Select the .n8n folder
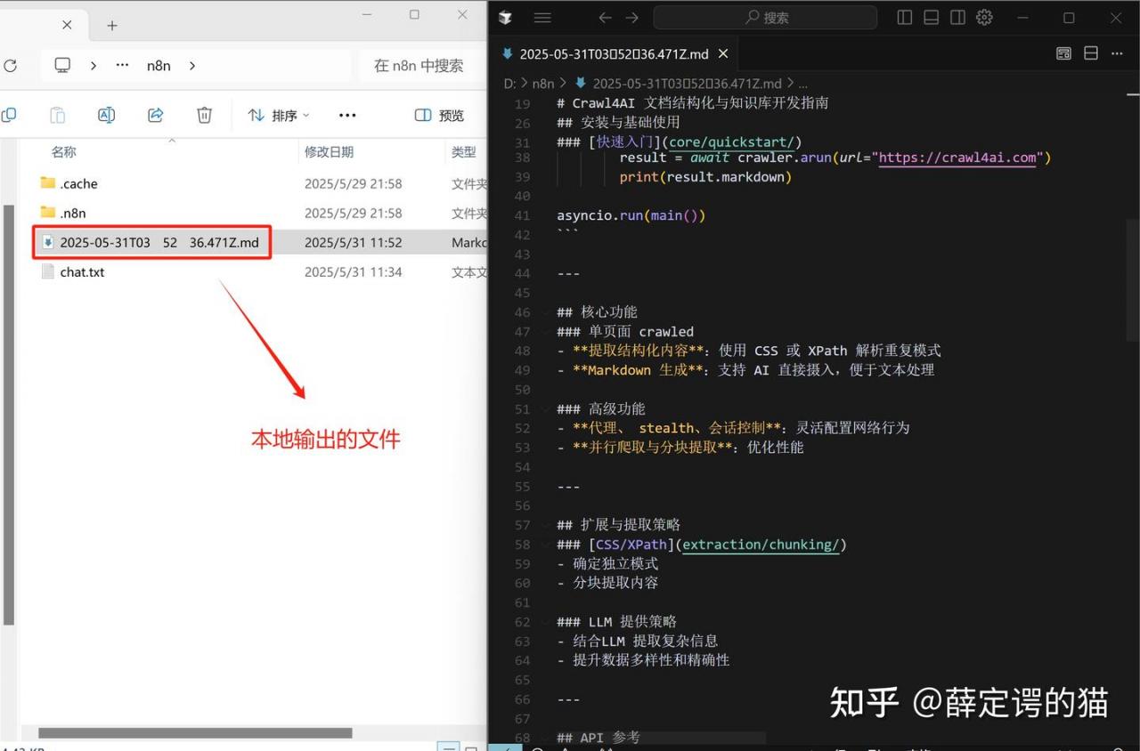Image resolution: width=1140 pixels, height=751 pixels. [x=73, y=213]
